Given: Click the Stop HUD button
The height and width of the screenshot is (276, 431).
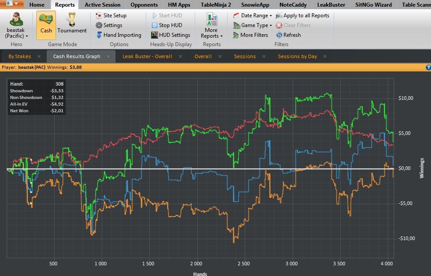Looking at the screenshot, I should [167, 25].
